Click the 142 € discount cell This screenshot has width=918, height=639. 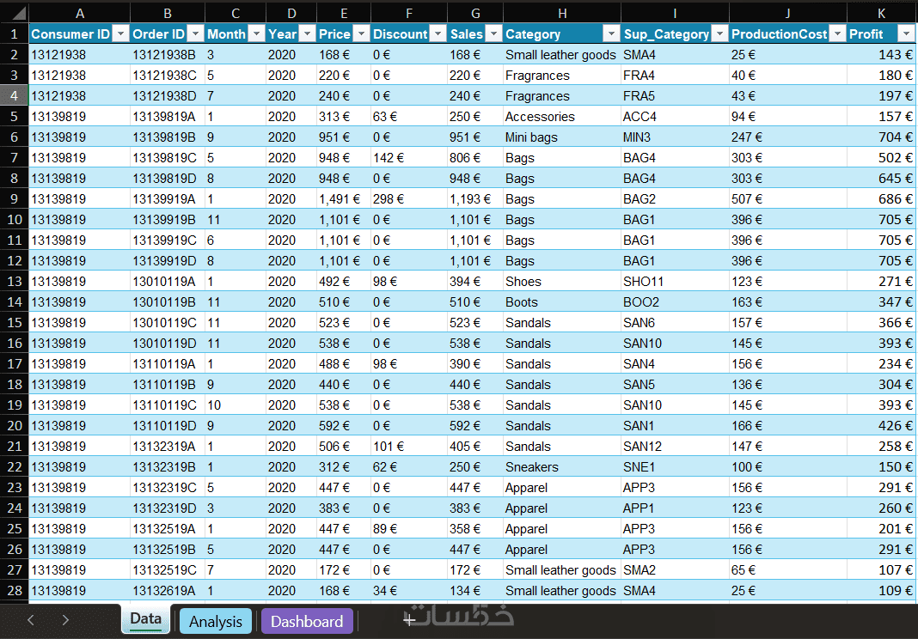coord(408,158)
